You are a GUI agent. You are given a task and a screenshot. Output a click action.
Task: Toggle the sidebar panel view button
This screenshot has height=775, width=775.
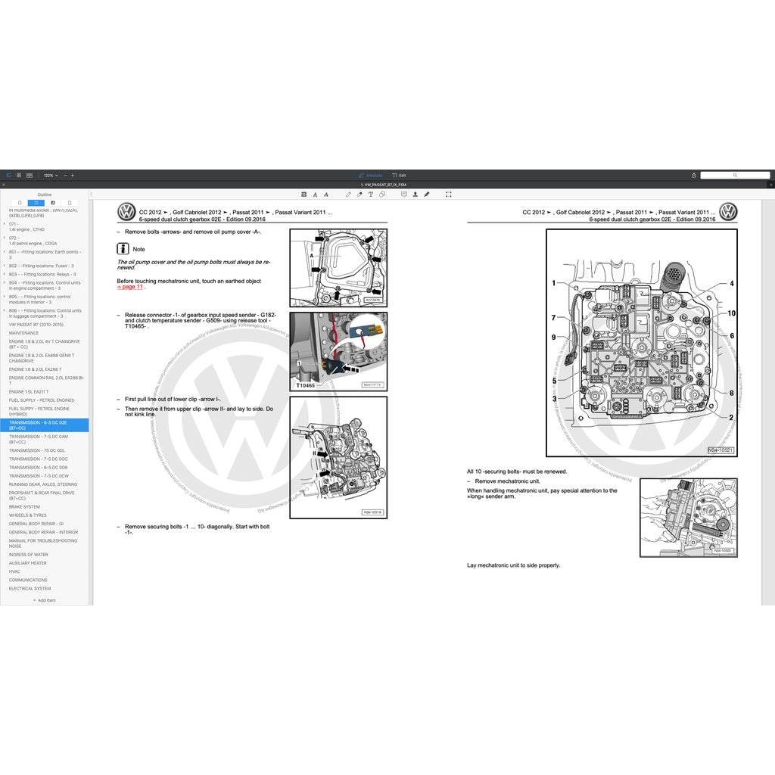click(x=9, y=175)
